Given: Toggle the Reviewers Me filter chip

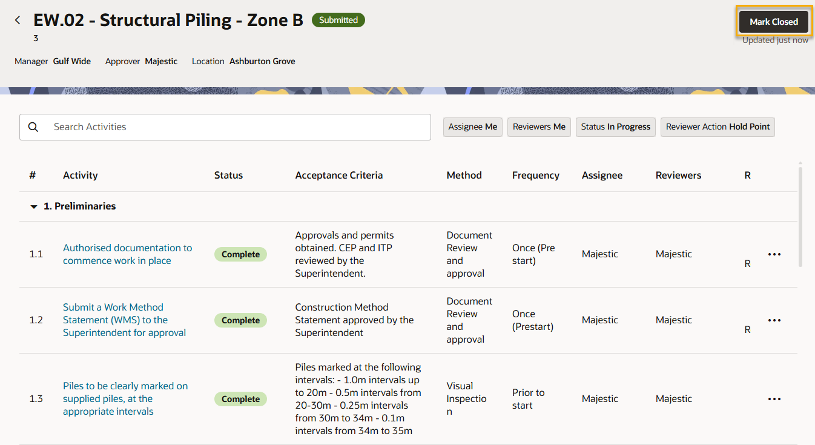Looking at the screenshot, I should pos(539,127).
